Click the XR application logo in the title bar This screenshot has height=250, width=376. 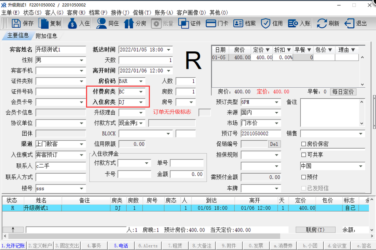tap(4, 5)
